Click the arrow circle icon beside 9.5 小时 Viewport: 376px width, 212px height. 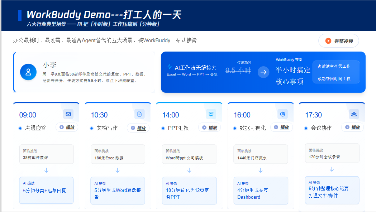click(263, 72)
